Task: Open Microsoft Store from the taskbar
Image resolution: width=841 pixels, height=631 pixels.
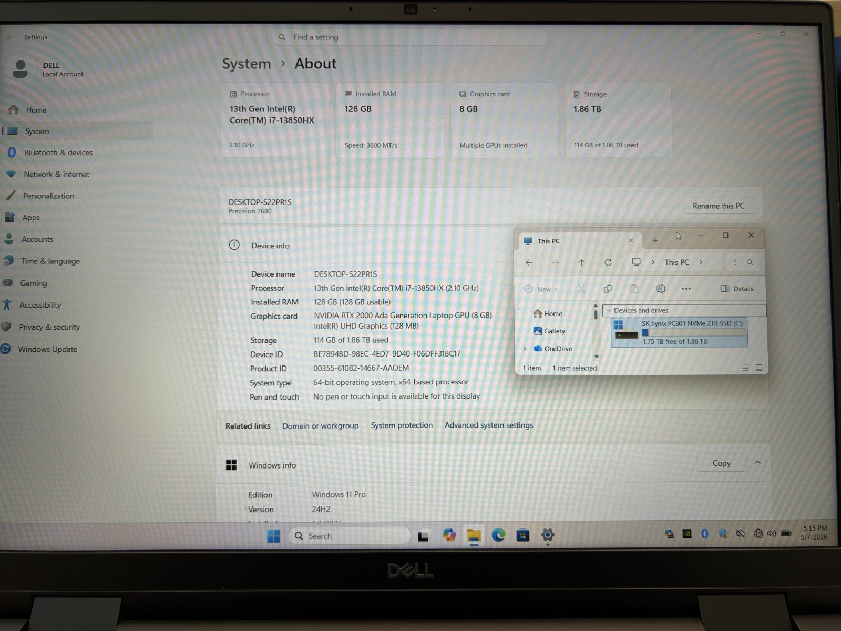Action: (523, 535)
